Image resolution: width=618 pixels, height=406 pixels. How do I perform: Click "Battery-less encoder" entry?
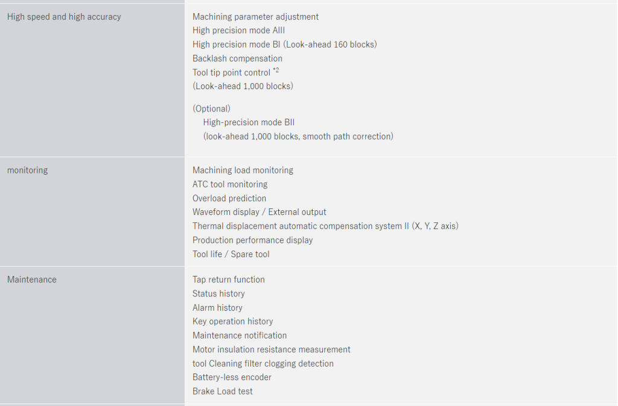232,377
